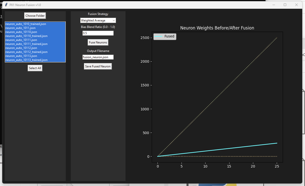The height and width of the screenshot is (186, 305).
Task: Select neuron_auto_10111_trained.json file
Action: pos(35,44)
